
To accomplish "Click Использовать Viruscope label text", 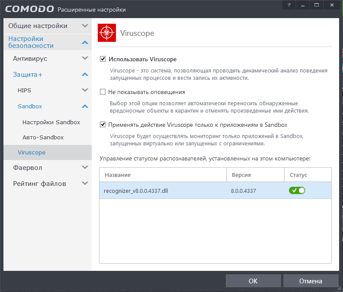I will coord(143,59).
